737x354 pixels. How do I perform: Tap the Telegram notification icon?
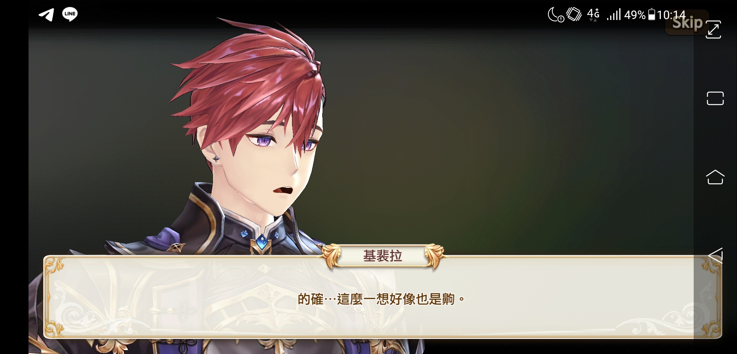[x=47, y=14]
